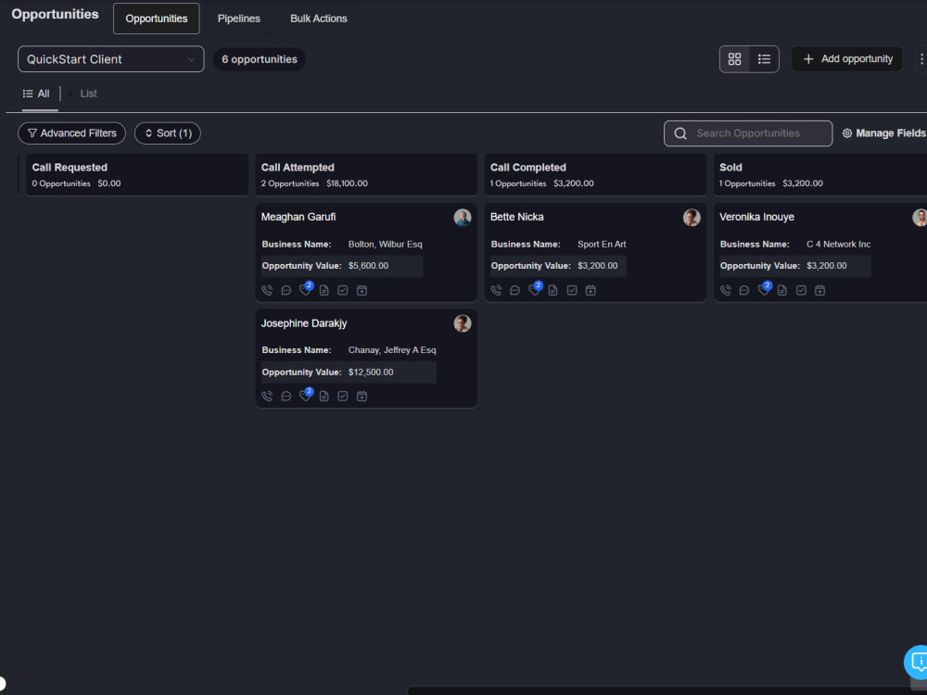Open the Bulk Actions tab

(319, 19)
